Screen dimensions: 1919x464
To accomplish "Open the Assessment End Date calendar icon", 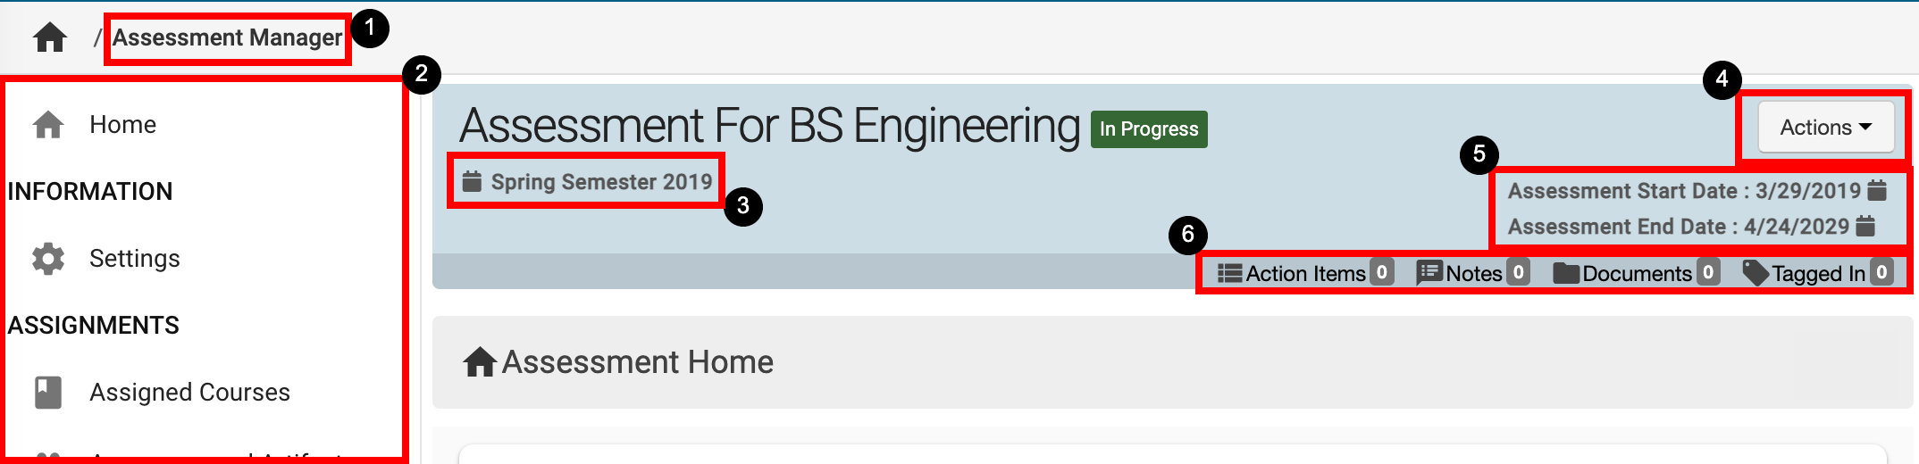I will 1866,226.
